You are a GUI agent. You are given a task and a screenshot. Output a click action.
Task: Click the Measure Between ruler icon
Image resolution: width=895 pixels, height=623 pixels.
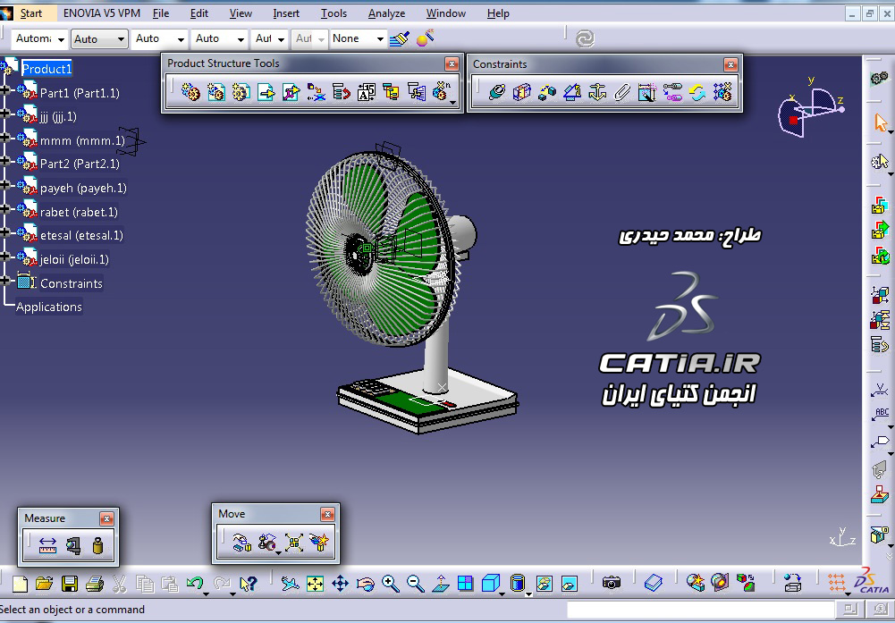48,545
